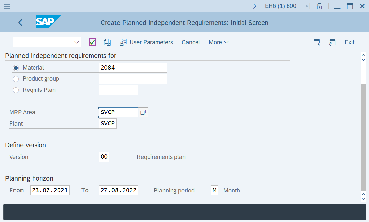Click the copy document icon in toolbar

pyautogui.click(x=107, y=42)
